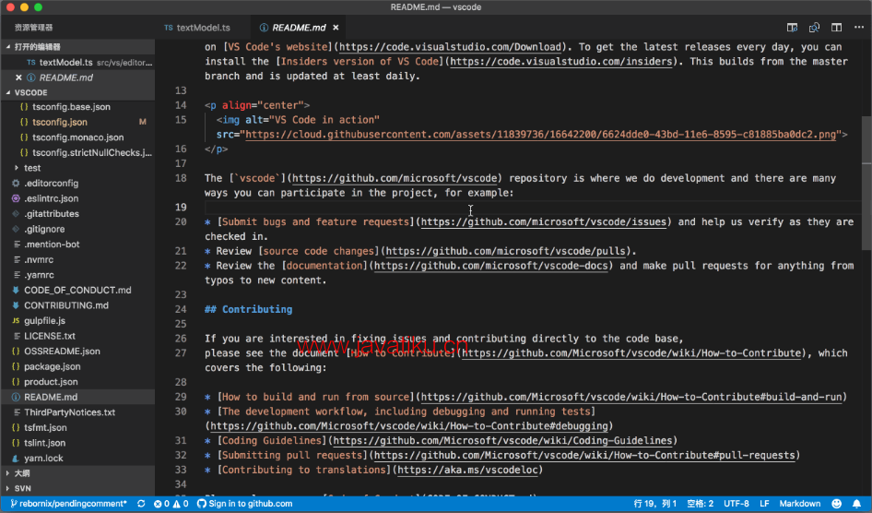
Task: Open the editor more actions ellipsis
Action: pos(859,27)
